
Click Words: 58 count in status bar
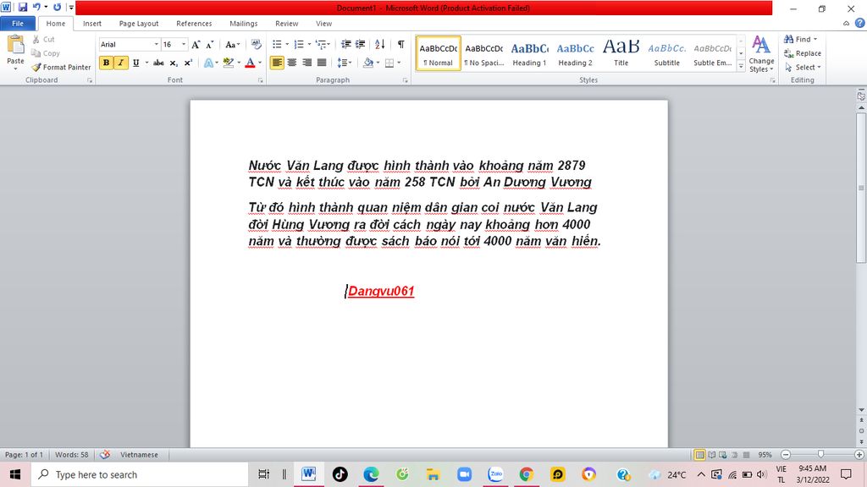[71, 454]
